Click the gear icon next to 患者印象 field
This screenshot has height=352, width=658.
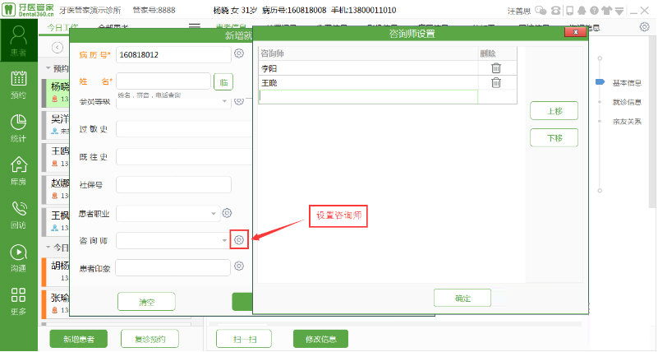[239, 266]
